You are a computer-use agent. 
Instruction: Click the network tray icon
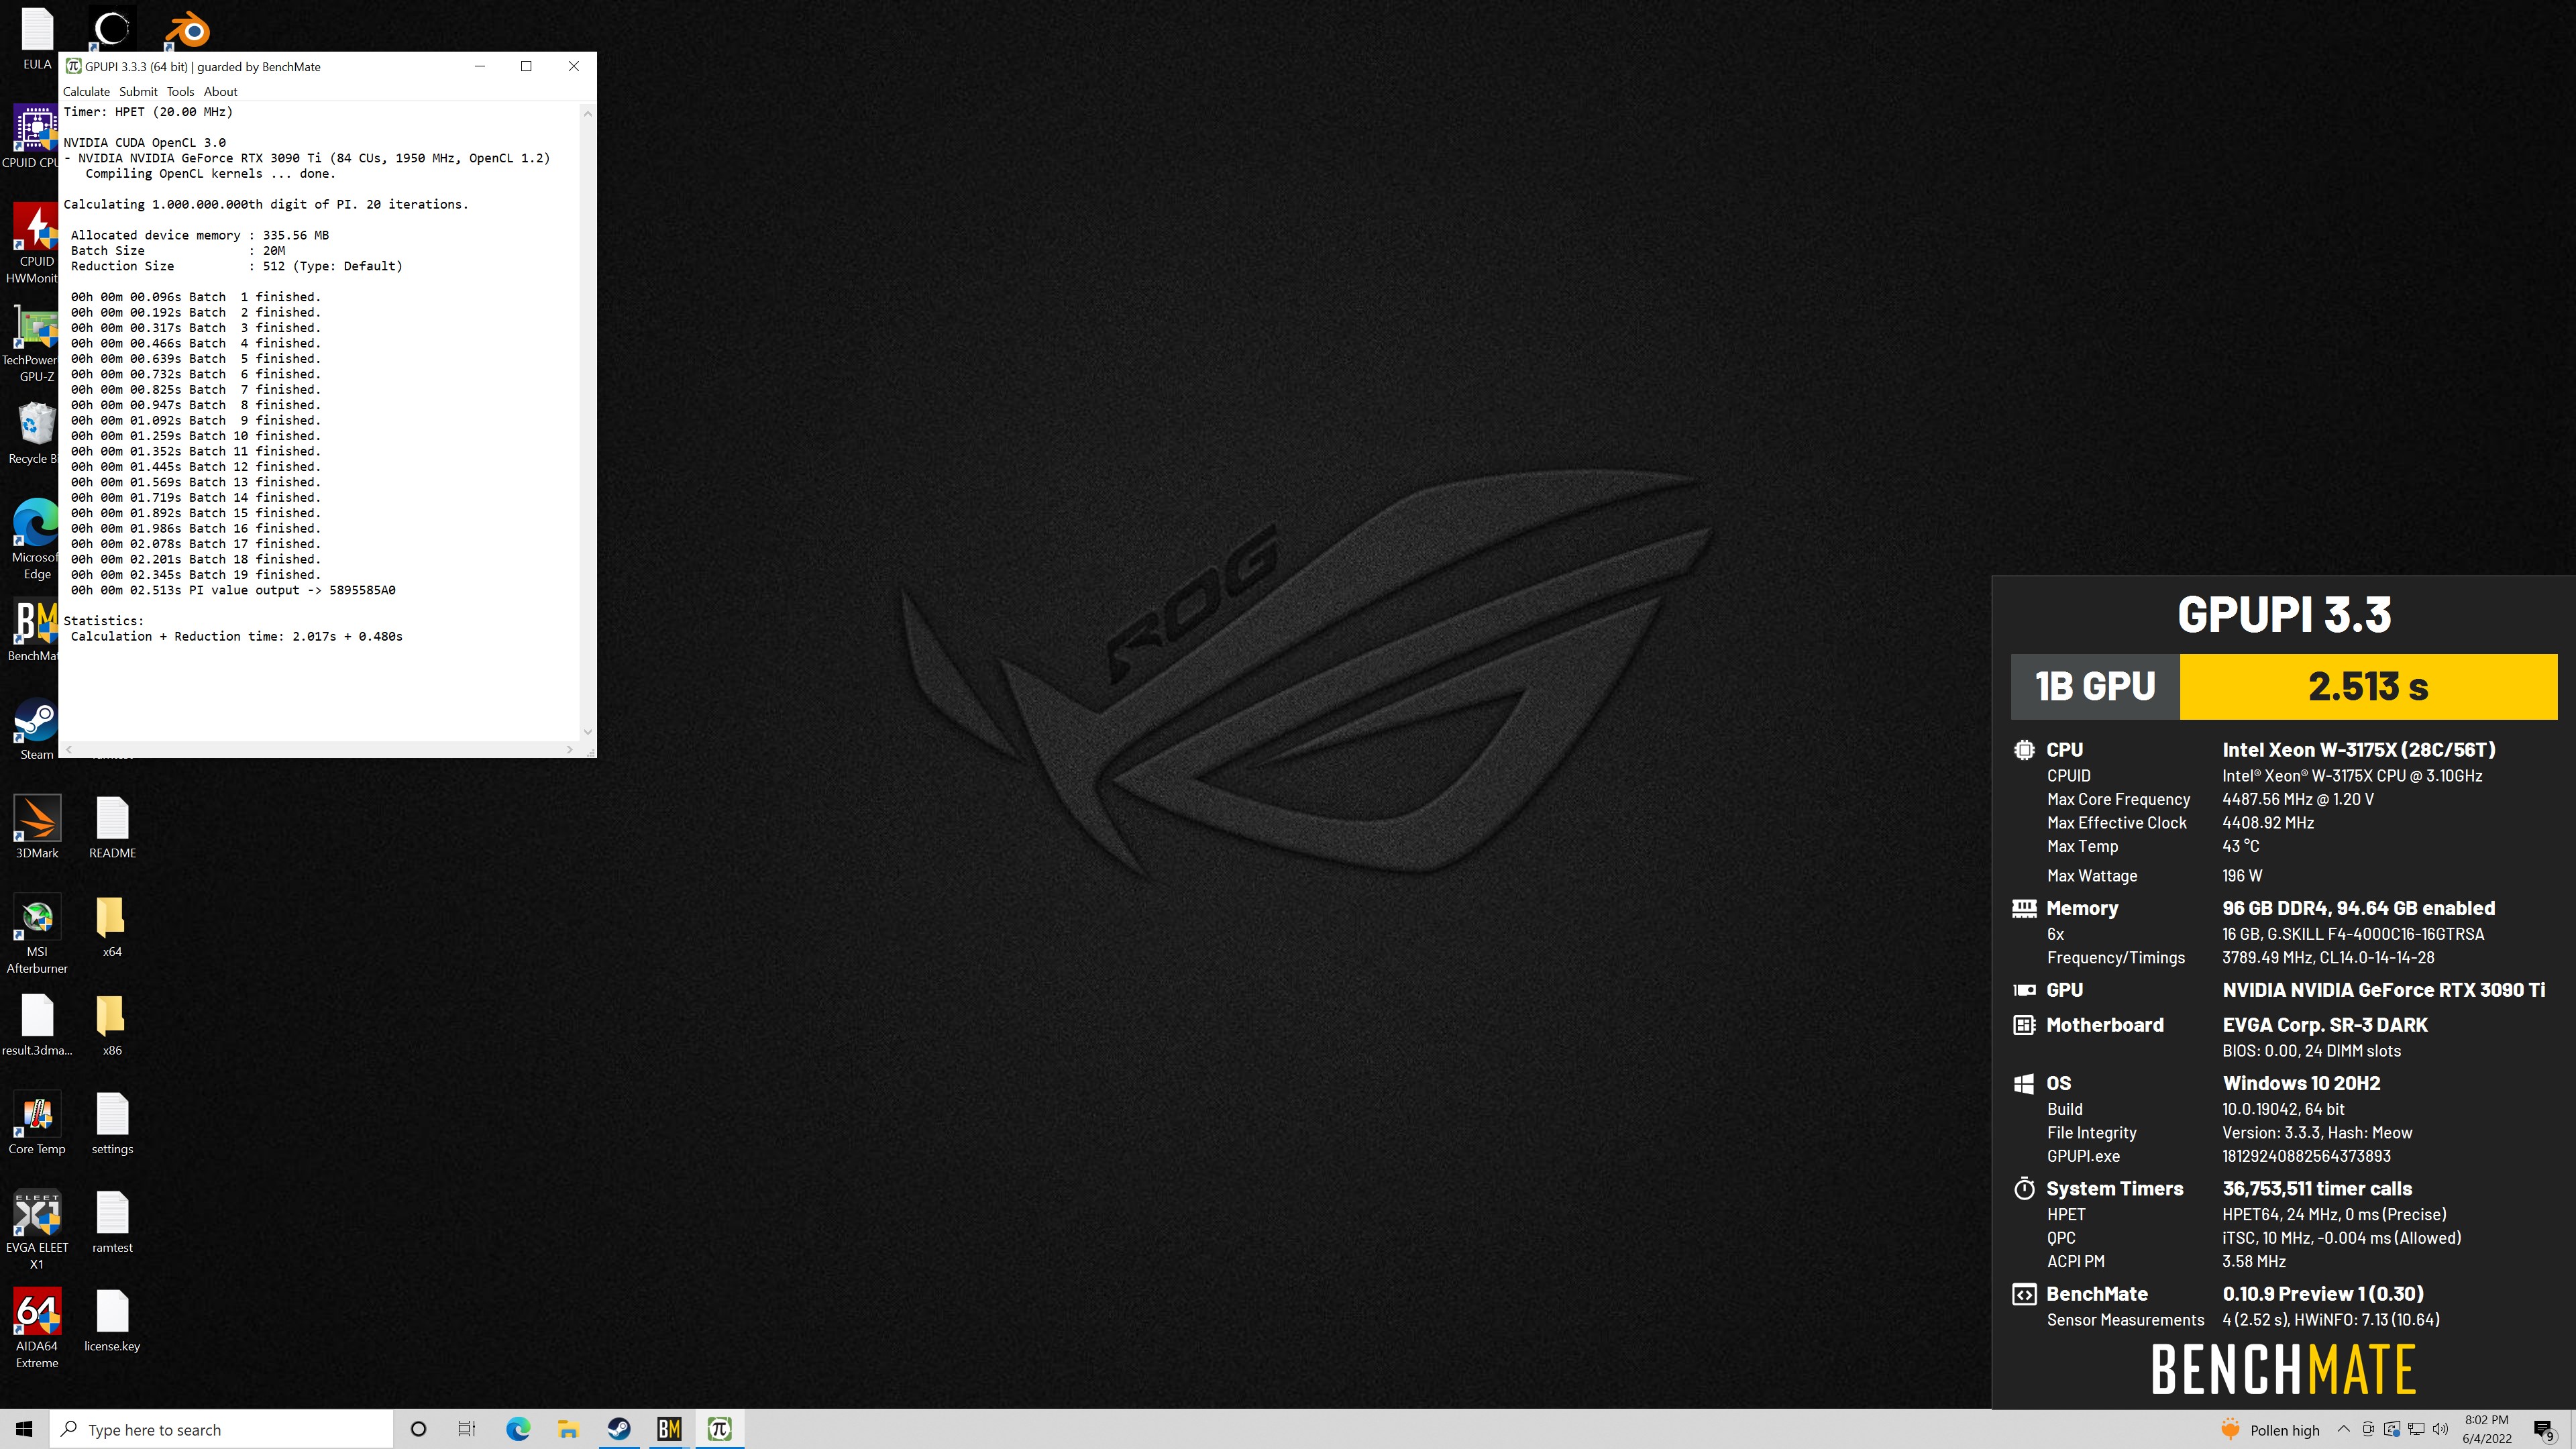[2416, 1429]
